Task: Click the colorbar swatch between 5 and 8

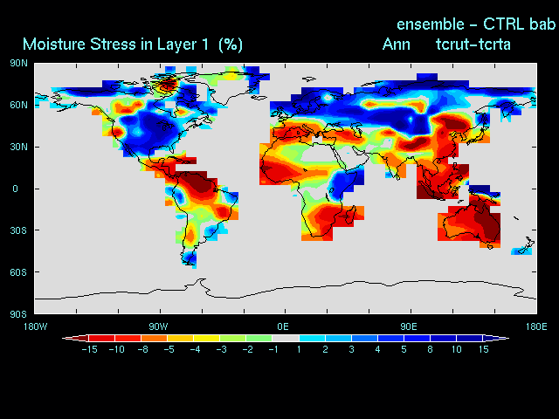Action: [417, 338]
